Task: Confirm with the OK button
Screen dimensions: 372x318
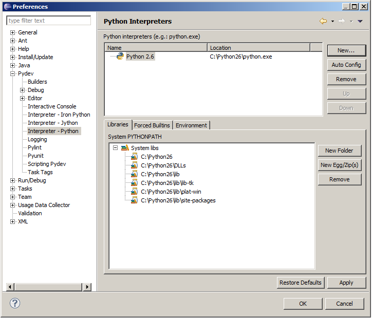Action: coord(303,304)
